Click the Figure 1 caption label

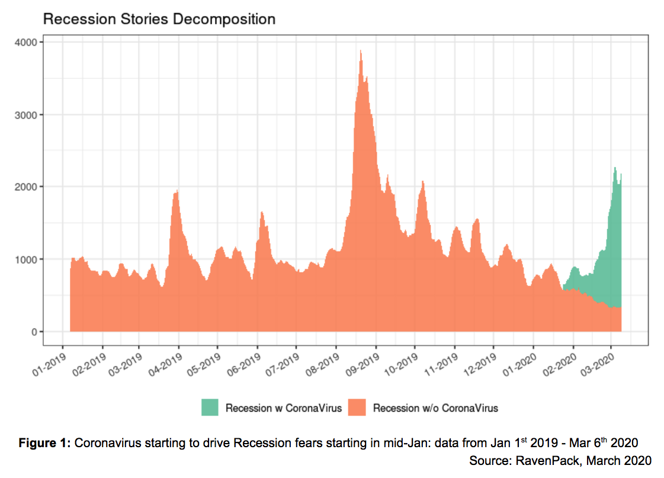(46, 442)
